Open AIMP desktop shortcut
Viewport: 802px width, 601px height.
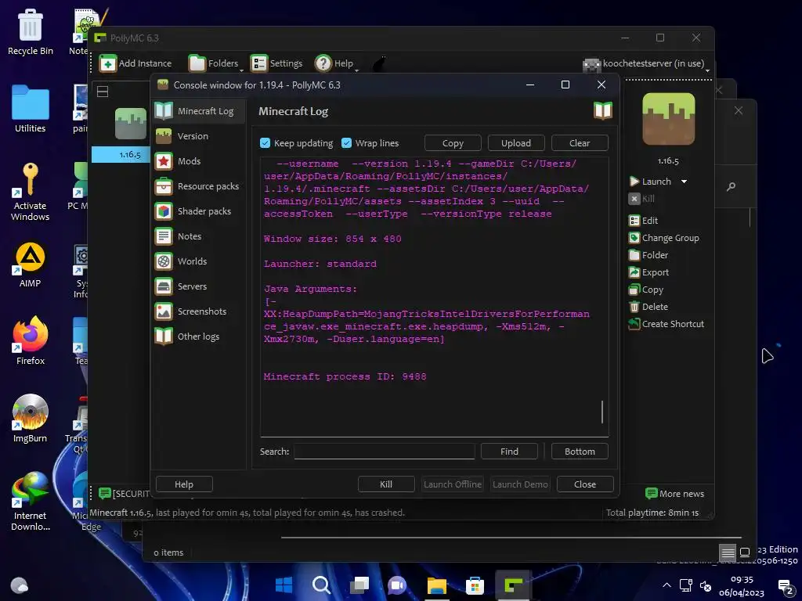31,265
